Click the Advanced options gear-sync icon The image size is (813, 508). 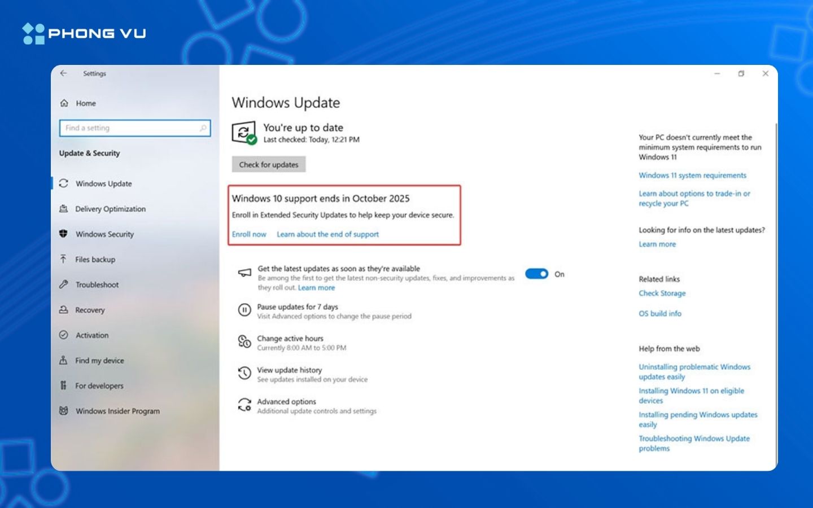pos(244,405)
